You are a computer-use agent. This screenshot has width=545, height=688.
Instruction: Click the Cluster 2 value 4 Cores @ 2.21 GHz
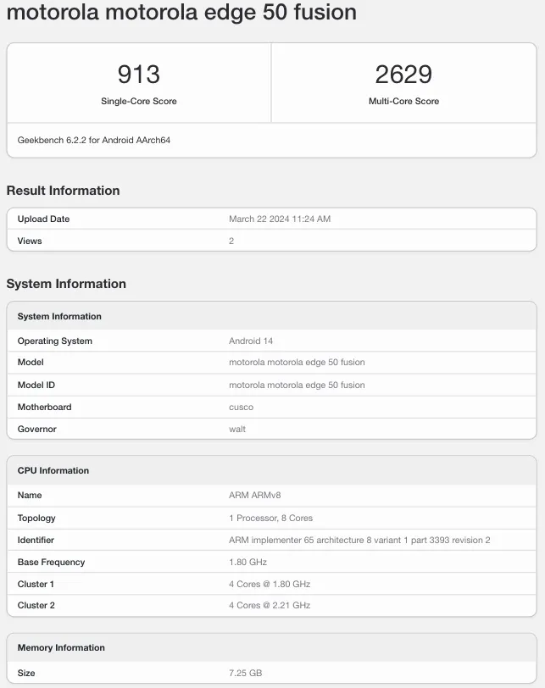tap(270, 605)
